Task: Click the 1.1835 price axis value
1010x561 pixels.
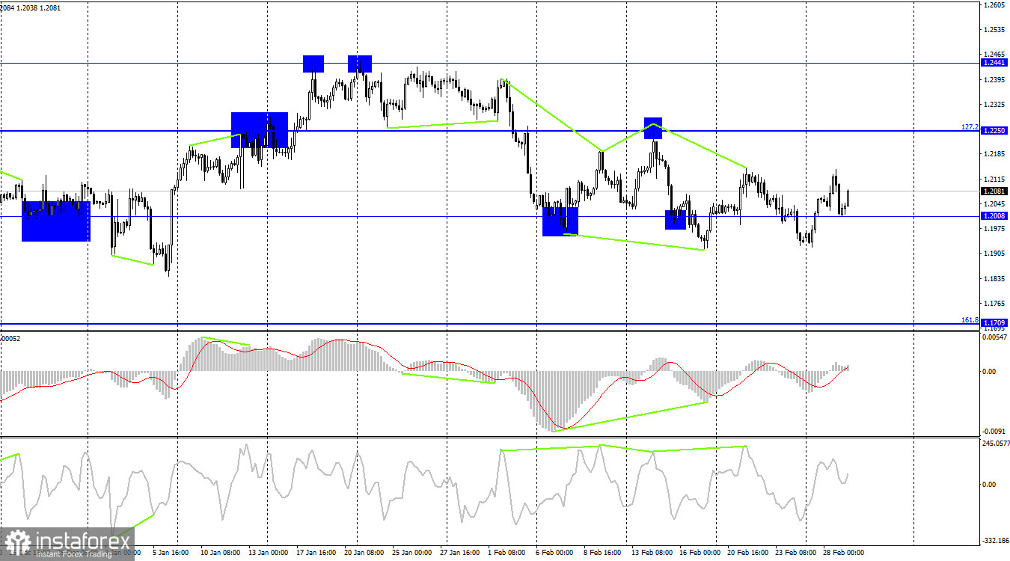Action: (994, 278)
